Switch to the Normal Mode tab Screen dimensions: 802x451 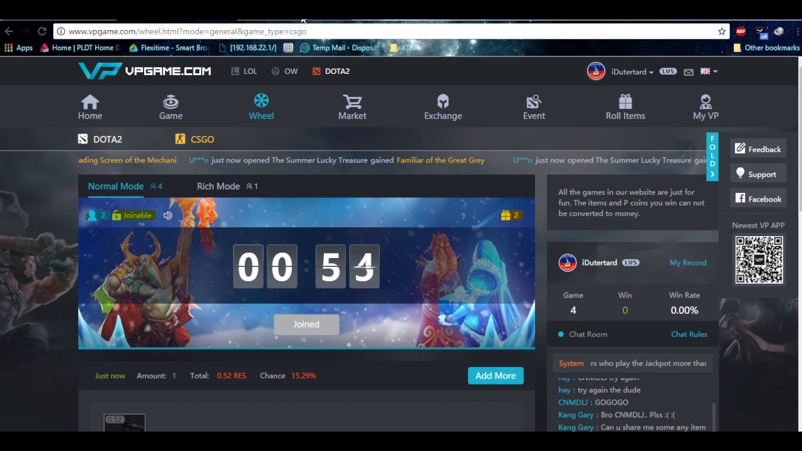(116, 186)
